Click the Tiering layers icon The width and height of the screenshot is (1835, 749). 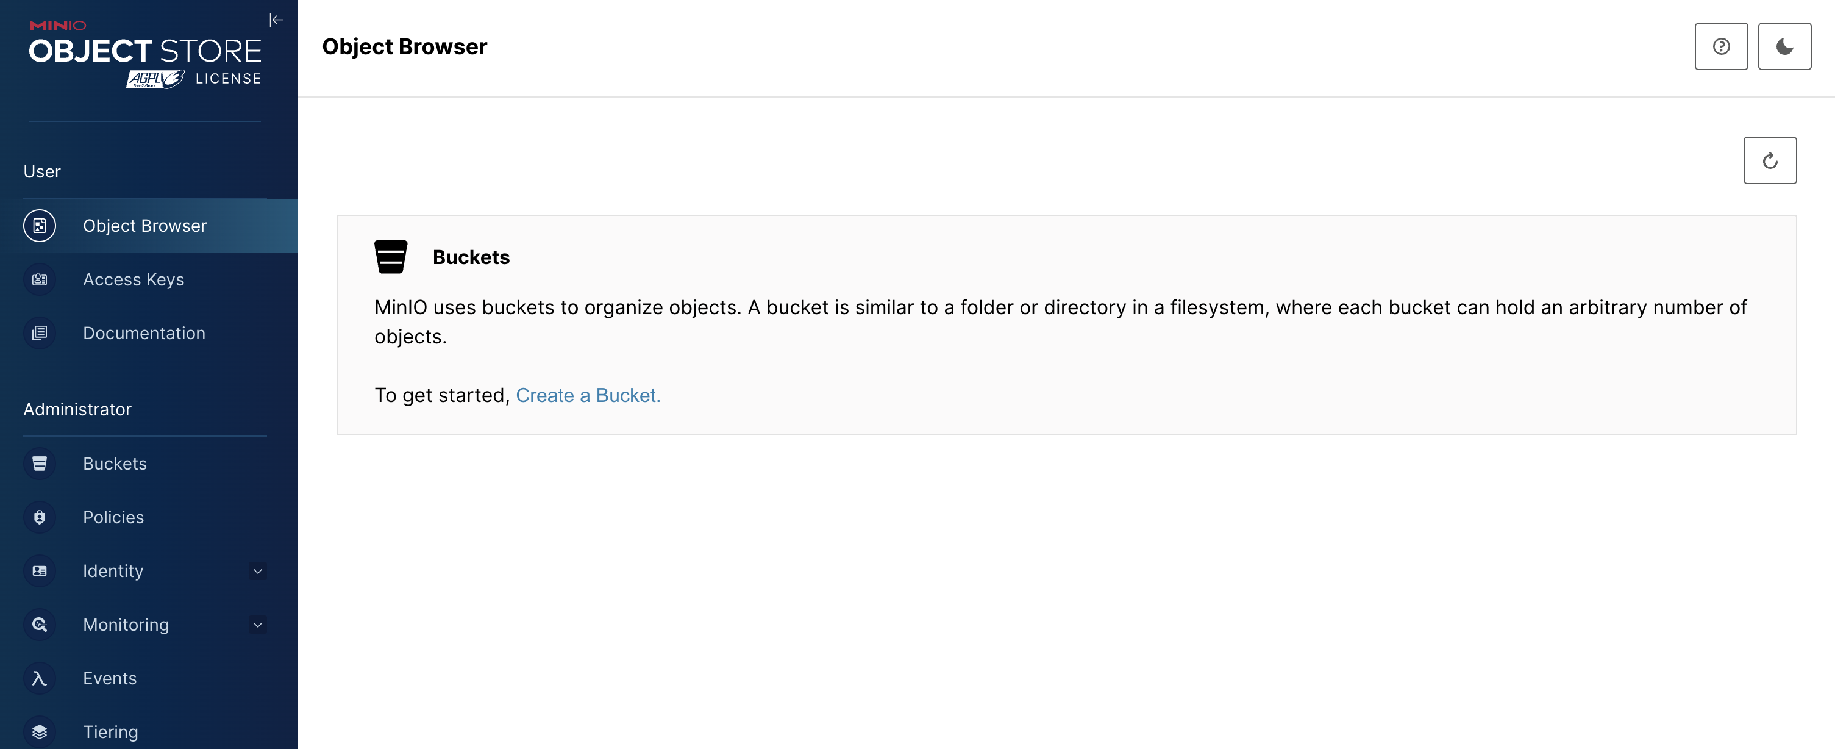point(40,732)
